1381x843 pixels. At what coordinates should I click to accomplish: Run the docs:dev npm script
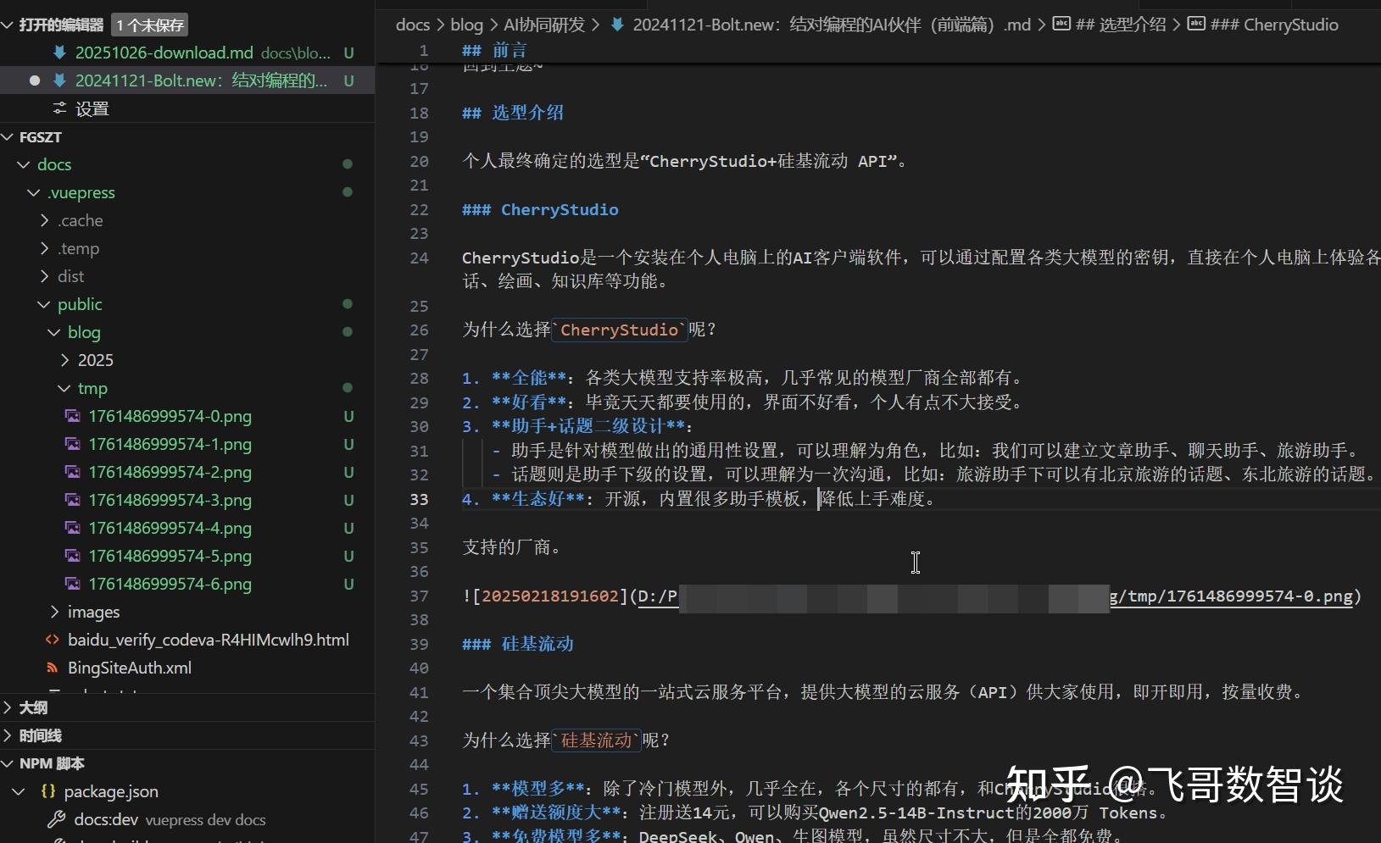pyautogui.click(x=106, y=819)
